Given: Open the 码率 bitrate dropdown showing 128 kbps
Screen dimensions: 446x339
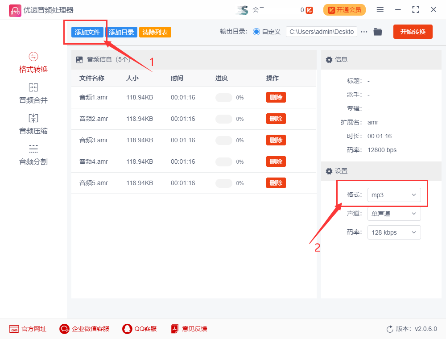Looking at the screenshot, I should (394, 232).
